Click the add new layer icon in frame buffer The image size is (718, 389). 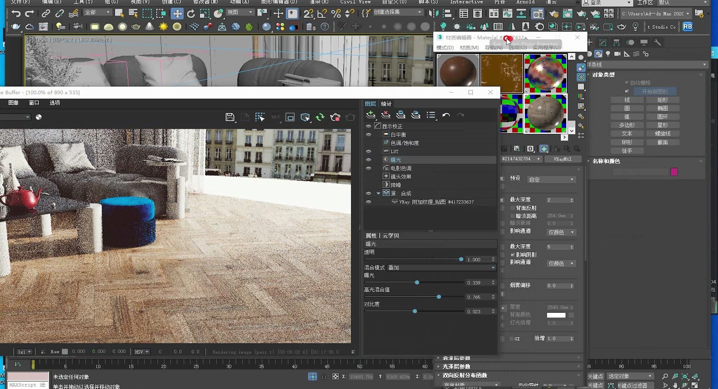coord(371,115)
